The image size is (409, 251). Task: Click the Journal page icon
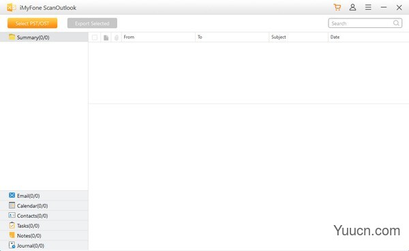click(12, 245)
